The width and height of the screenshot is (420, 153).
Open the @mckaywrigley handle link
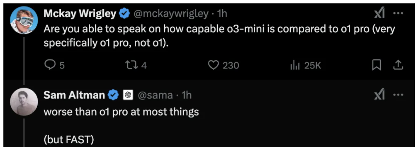click(x=171, y=14)
